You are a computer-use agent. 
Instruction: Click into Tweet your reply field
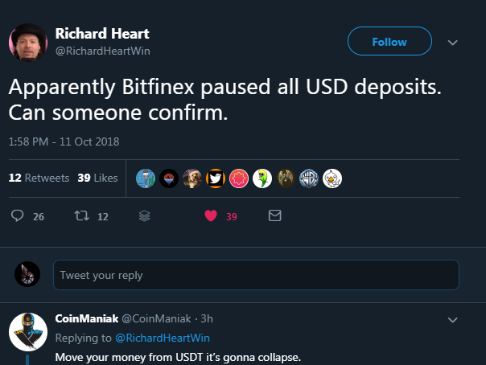point(256,275)
